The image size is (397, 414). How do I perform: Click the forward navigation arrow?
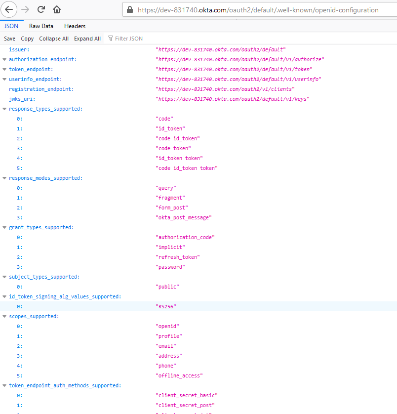point(25,9)
